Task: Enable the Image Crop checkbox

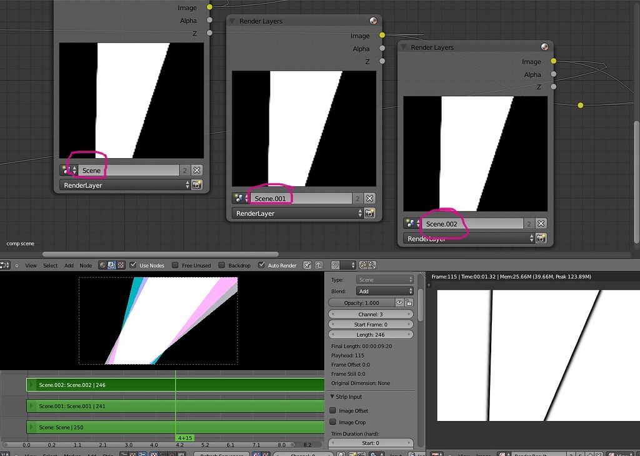Action: coord(332,422)
